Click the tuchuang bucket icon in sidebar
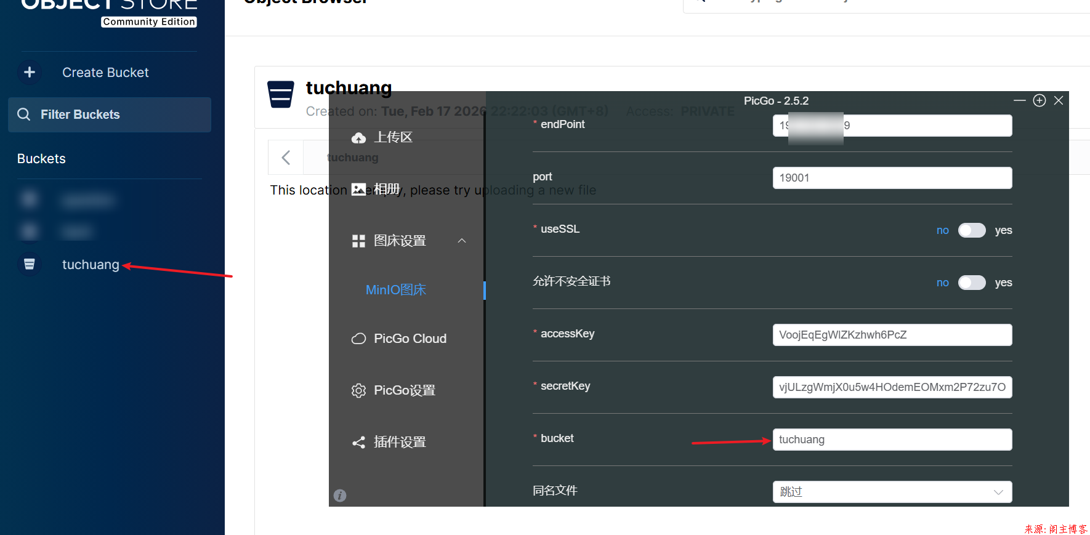Image resolution: width=1090 pixels, height=535 pixels. point(30,264)
